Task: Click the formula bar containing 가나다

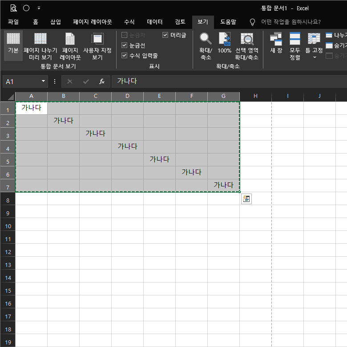Action: point(229,81)
